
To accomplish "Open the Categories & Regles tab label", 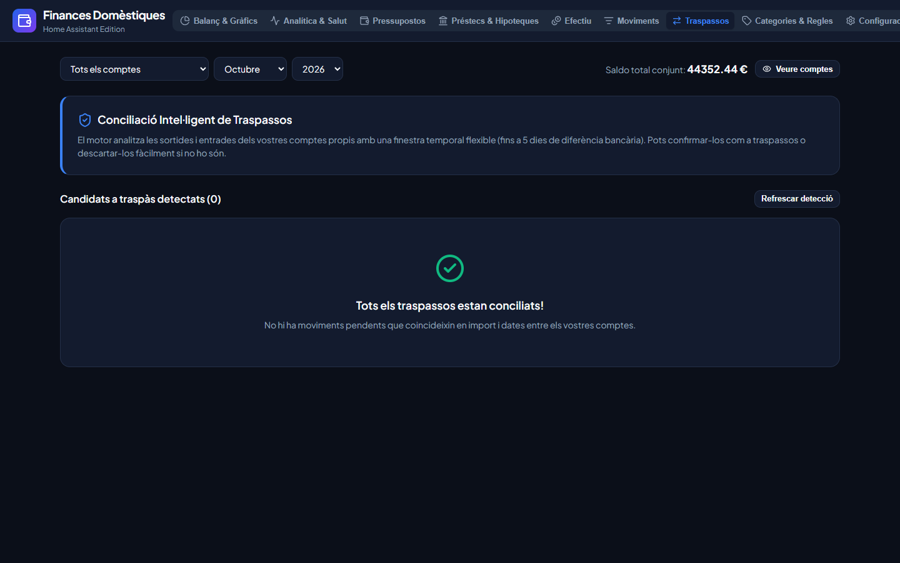I will (x=794, y=21).
